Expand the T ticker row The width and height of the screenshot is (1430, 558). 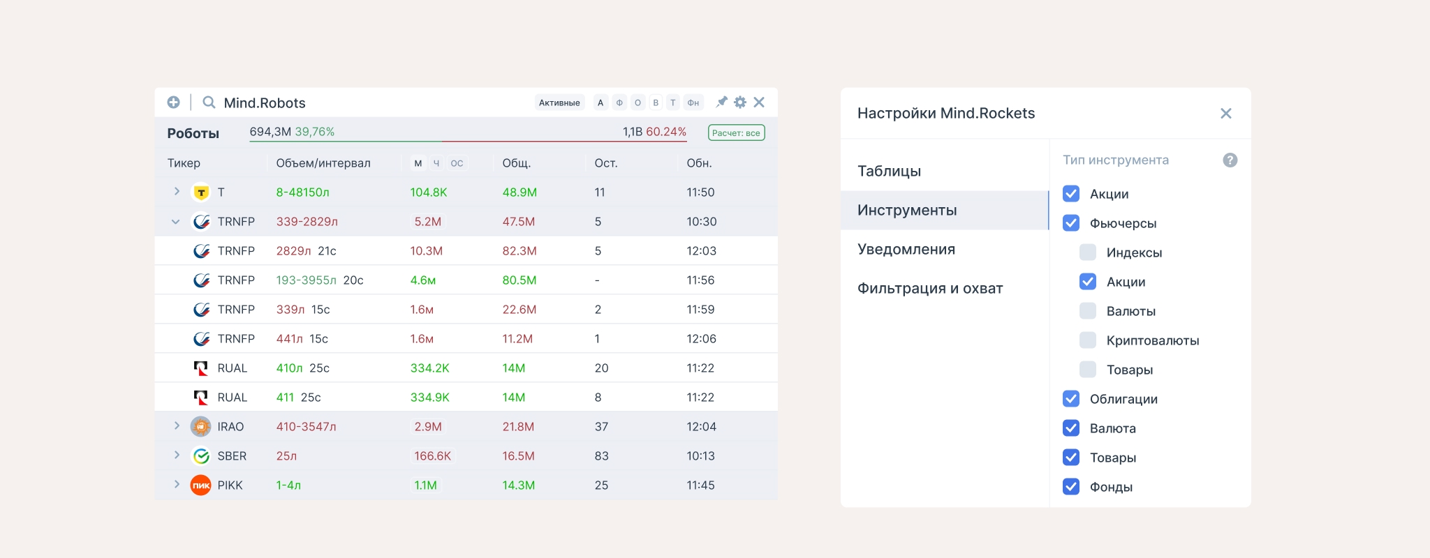click(177, 192)
